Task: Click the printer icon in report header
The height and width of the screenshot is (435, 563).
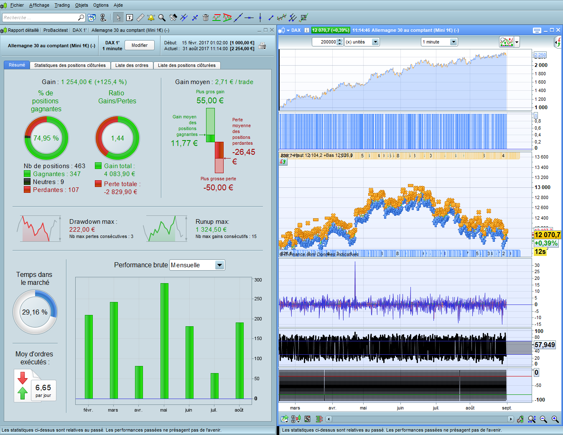Action: tap(262, 46)
